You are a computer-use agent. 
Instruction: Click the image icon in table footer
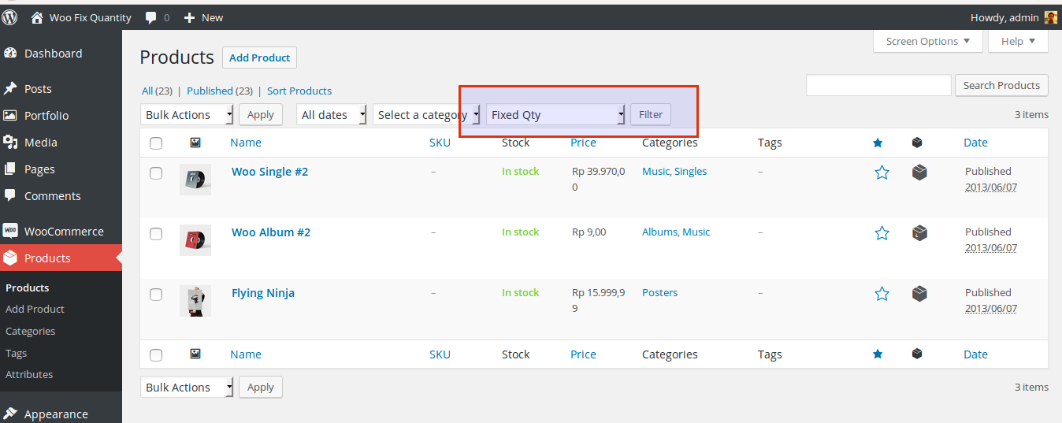[195, 354]
